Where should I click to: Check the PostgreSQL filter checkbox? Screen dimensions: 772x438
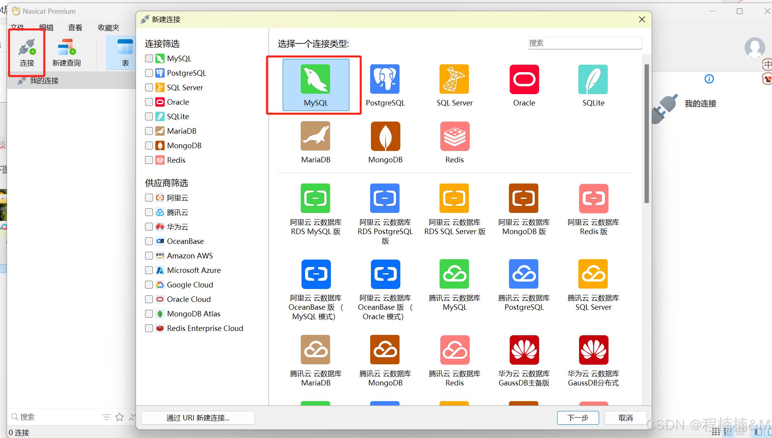[x=149, y=73]
